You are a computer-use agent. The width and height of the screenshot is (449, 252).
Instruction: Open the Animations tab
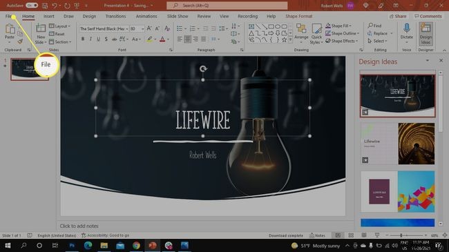point(146,17)
